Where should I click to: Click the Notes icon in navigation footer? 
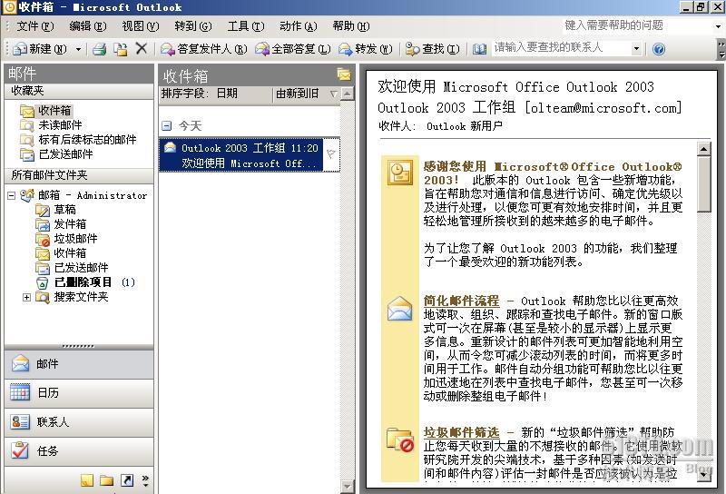coord(86,480)
